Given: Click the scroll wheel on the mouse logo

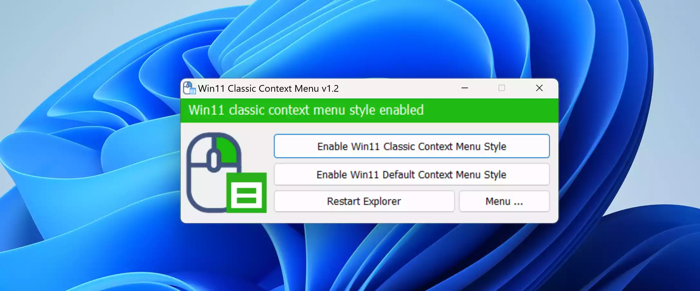Looking at the screenshot, I should (x=214, y=160).
